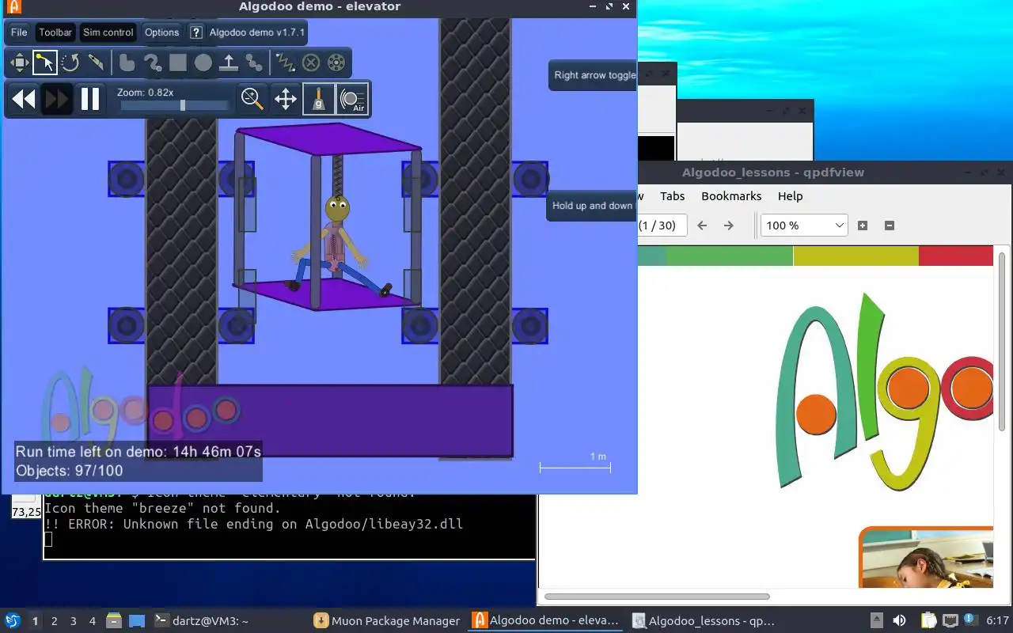Click the Zoom magnifier tool
This screenshot has width=1013, height=633.
(x=252, y=99)
